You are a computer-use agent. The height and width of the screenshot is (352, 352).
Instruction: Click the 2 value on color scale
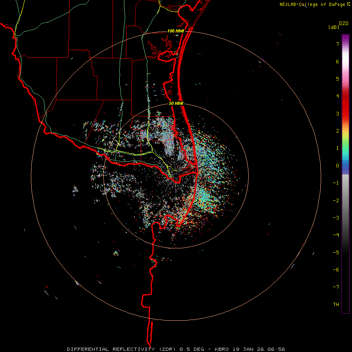[338, 131]
